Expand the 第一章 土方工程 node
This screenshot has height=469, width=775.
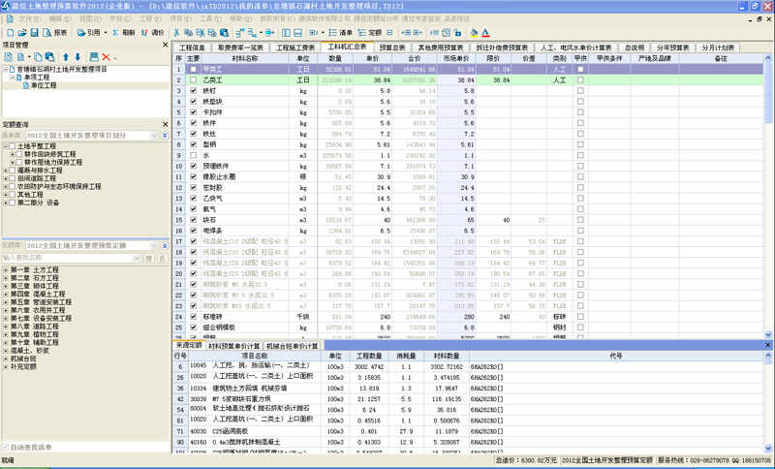click(5, 269)
